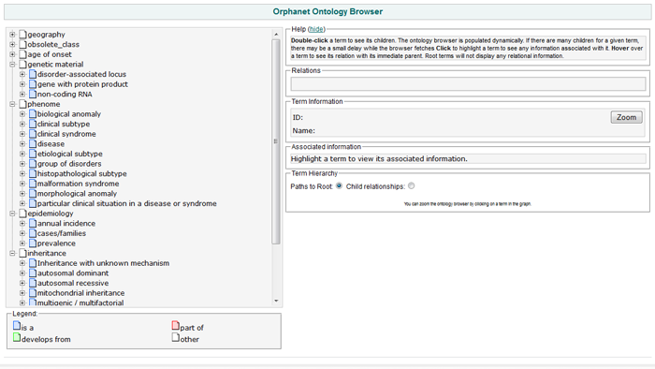Click blue icon beside biological anomaly
This screenshot has height=369, width=655.
(33, 113)
